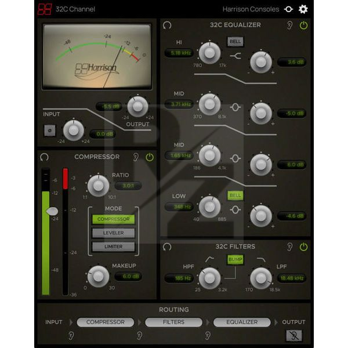Toggle the crossed-ear listen-off button under OUTPUT
Screen dimensions: 348x348
294,336
